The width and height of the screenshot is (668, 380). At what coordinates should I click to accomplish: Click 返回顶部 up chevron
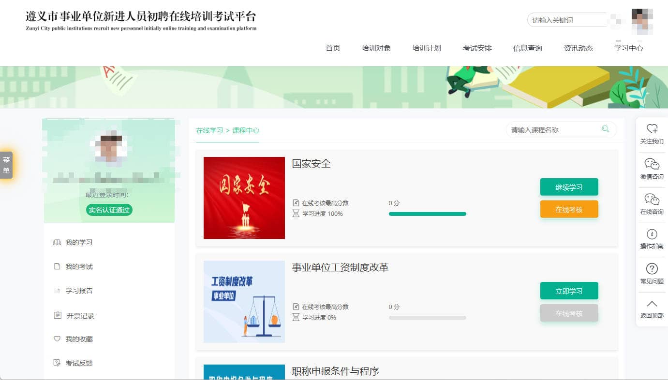[652, 304]
